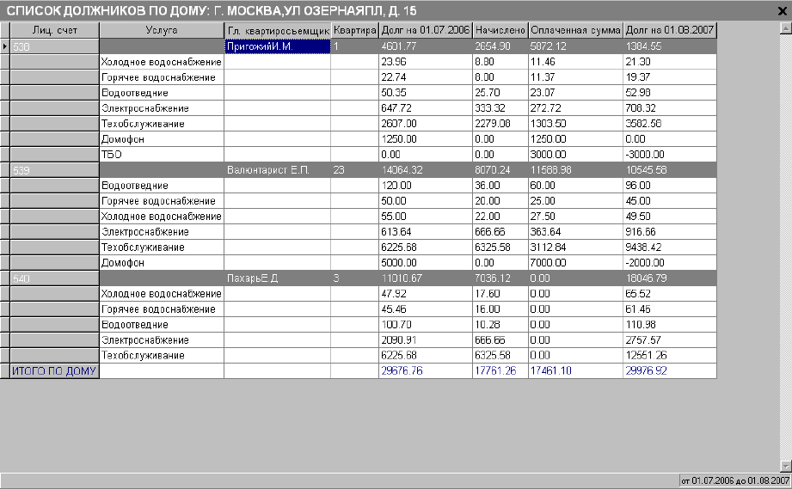792x489 pixels.
Task: Click value 647.72 electricity debt cell
Action: (x=426, y=108)
